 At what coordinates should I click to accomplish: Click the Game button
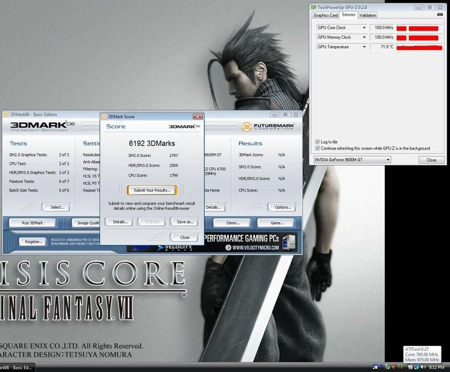[x=276, y=223]
